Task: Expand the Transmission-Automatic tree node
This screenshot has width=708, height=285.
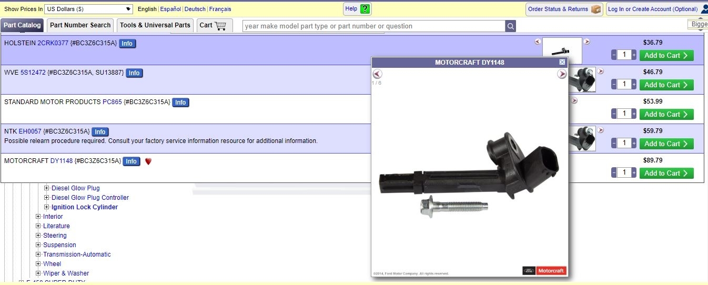Action: (38, 255)
